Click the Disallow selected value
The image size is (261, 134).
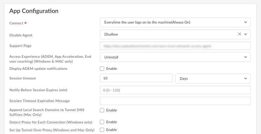[x=111, y=34]
